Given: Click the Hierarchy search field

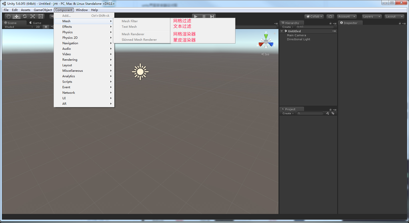Looking at the screenshot, I should (315, 27).
